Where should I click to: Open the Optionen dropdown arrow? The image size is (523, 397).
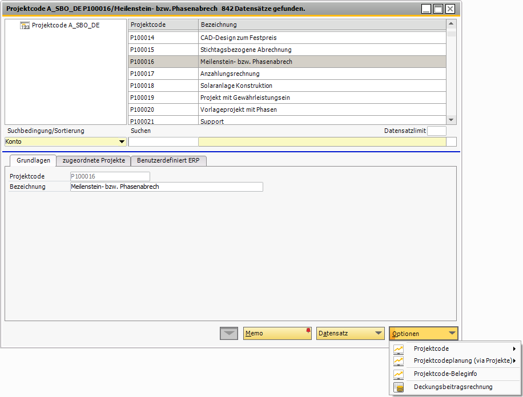point(451,333)
